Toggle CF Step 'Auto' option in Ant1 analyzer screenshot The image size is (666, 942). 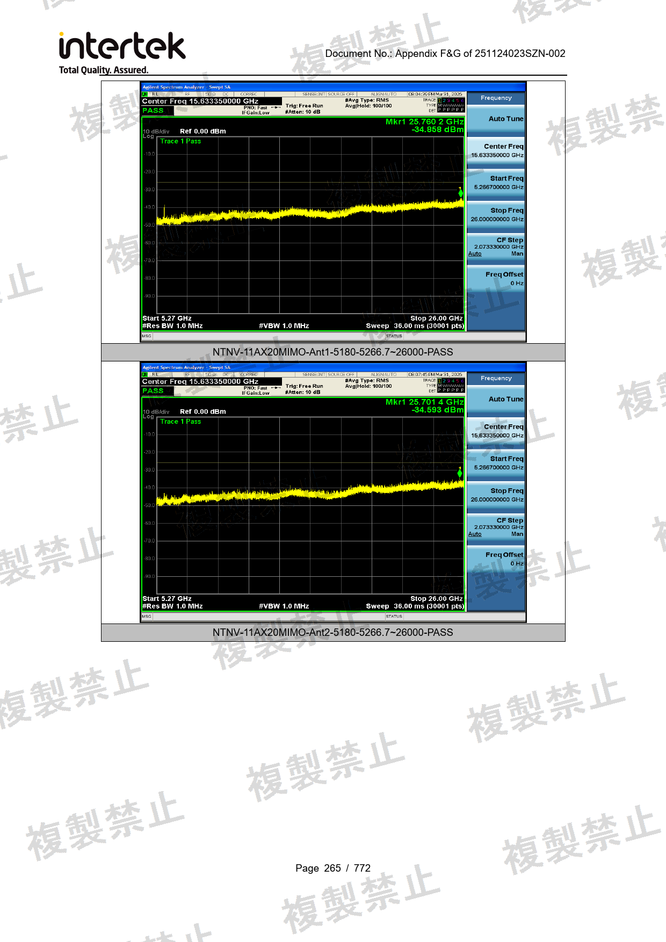[x=475, y=254]
